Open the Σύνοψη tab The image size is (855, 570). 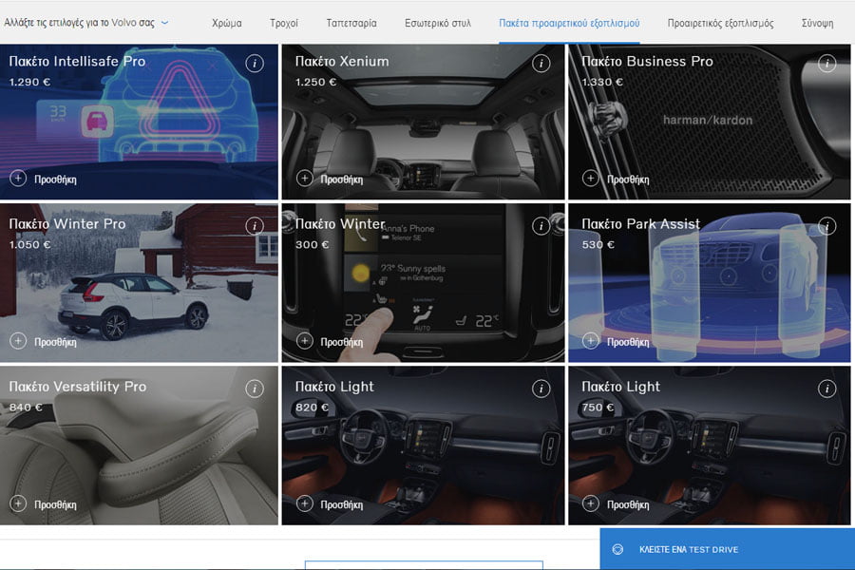817,23
